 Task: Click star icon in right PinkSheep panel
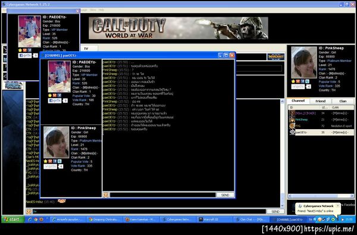point(293,82)
